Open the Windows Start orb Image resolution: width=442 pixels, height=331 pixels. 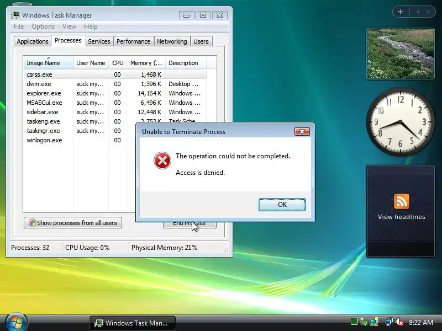pos(16,322)
